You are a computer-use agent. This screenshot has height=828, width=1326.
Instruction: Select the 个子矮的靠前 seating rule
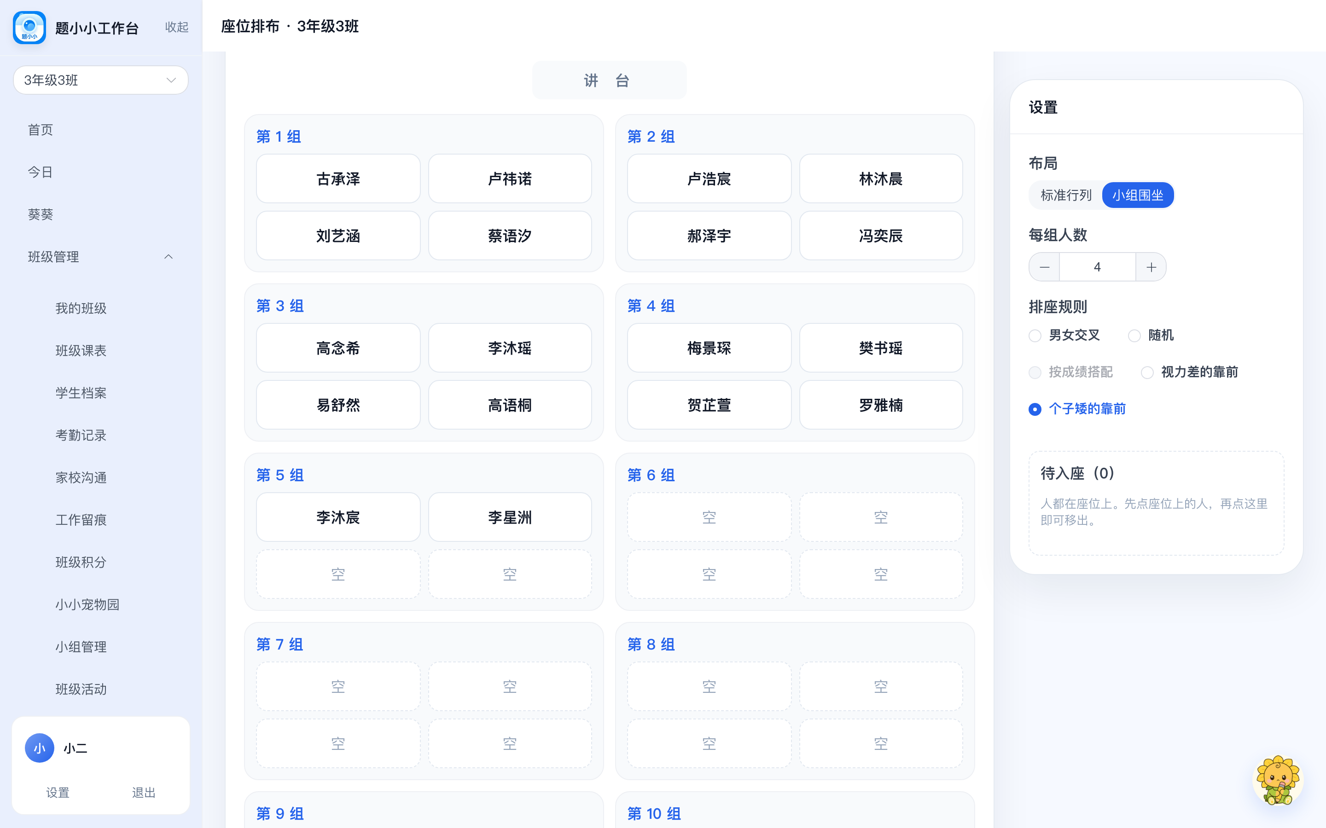click(1077, 409)
